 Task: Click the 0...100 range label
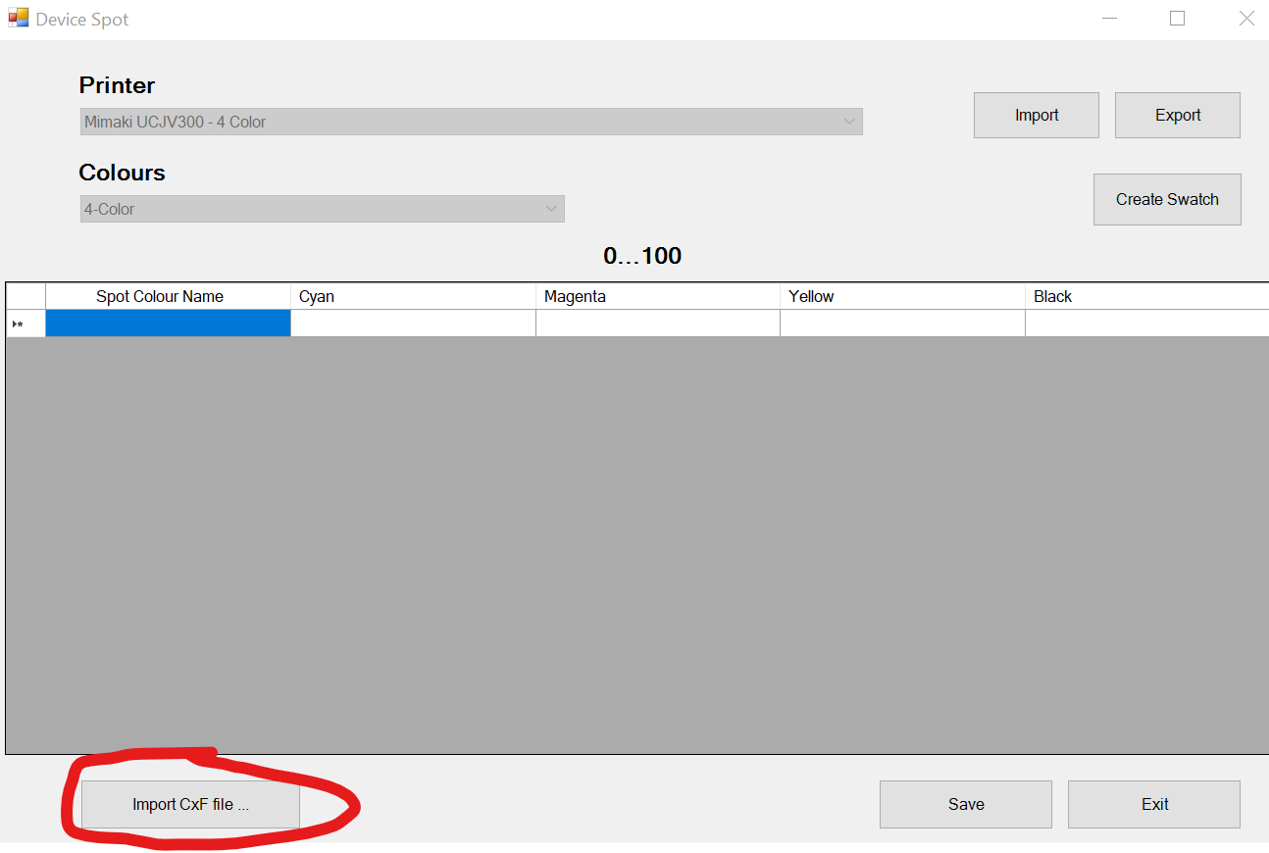click(x=642, y=257)
